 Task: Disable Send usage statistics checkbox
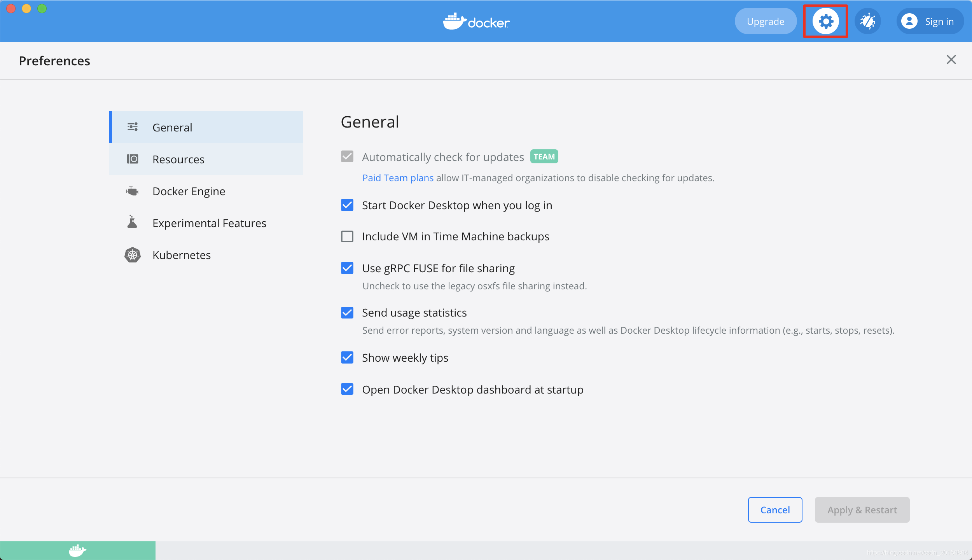click(347, 312)
